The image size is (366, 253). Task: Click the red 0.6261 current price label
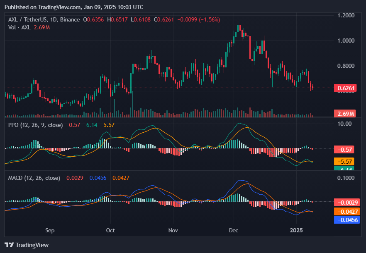click(345, 88)
